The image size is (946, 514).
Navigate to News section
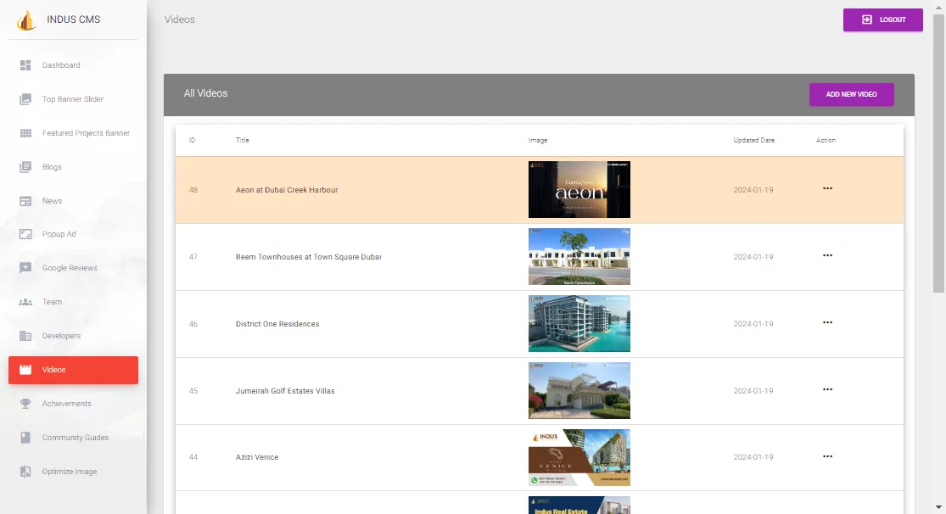(73, 201)
